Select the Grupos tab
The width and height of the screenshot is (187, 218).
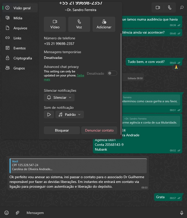point(19,68)
